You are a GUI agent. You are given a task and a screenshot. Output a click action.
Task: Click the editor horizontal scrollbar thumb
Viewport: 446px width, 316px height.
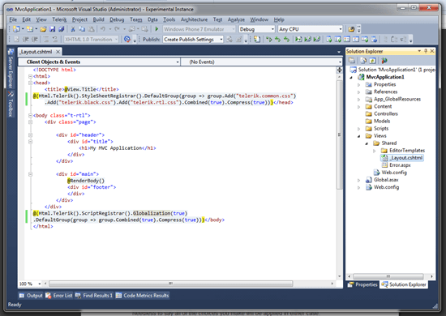170,284
